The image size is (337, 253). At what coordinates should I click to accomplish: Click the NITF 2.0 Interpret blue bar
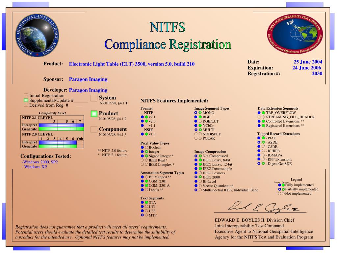58,142
